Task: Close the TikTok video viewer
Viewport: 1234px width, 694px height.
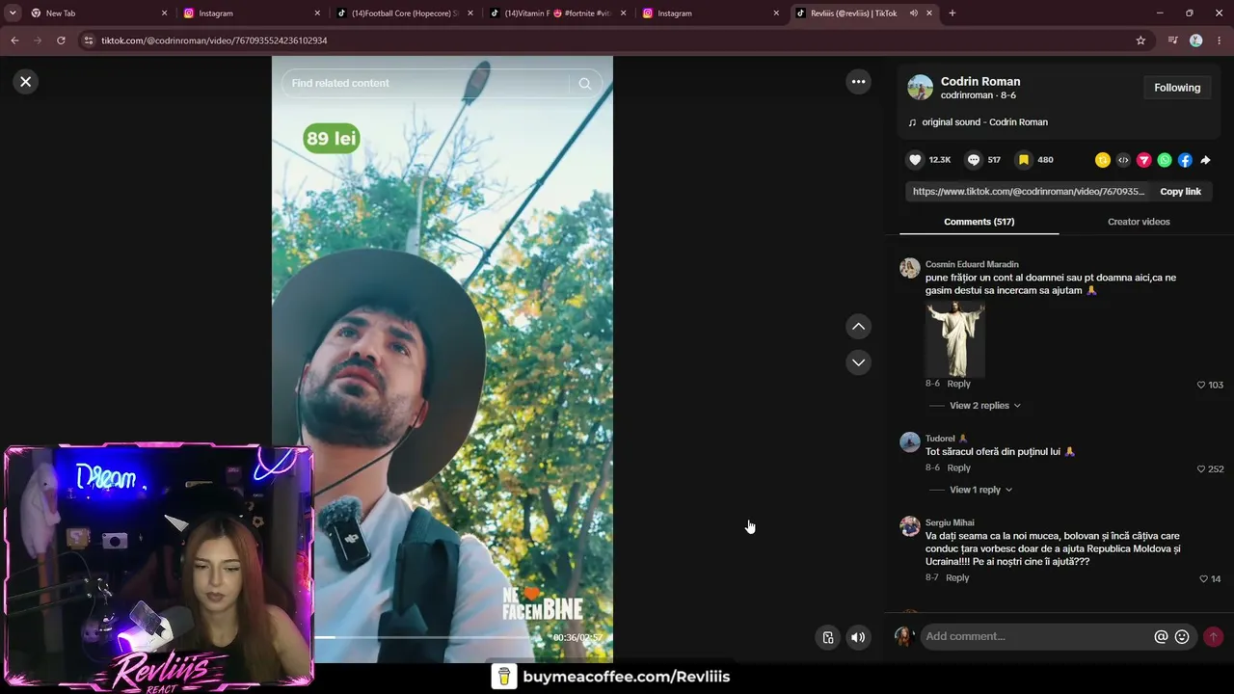Action: [26, 82]
